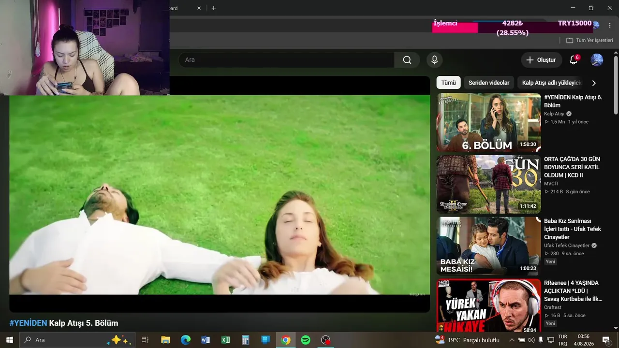Viewport: 619px width, 348px height.
Task: Start voice search with the microphone icon
Action: click(434, 60)
